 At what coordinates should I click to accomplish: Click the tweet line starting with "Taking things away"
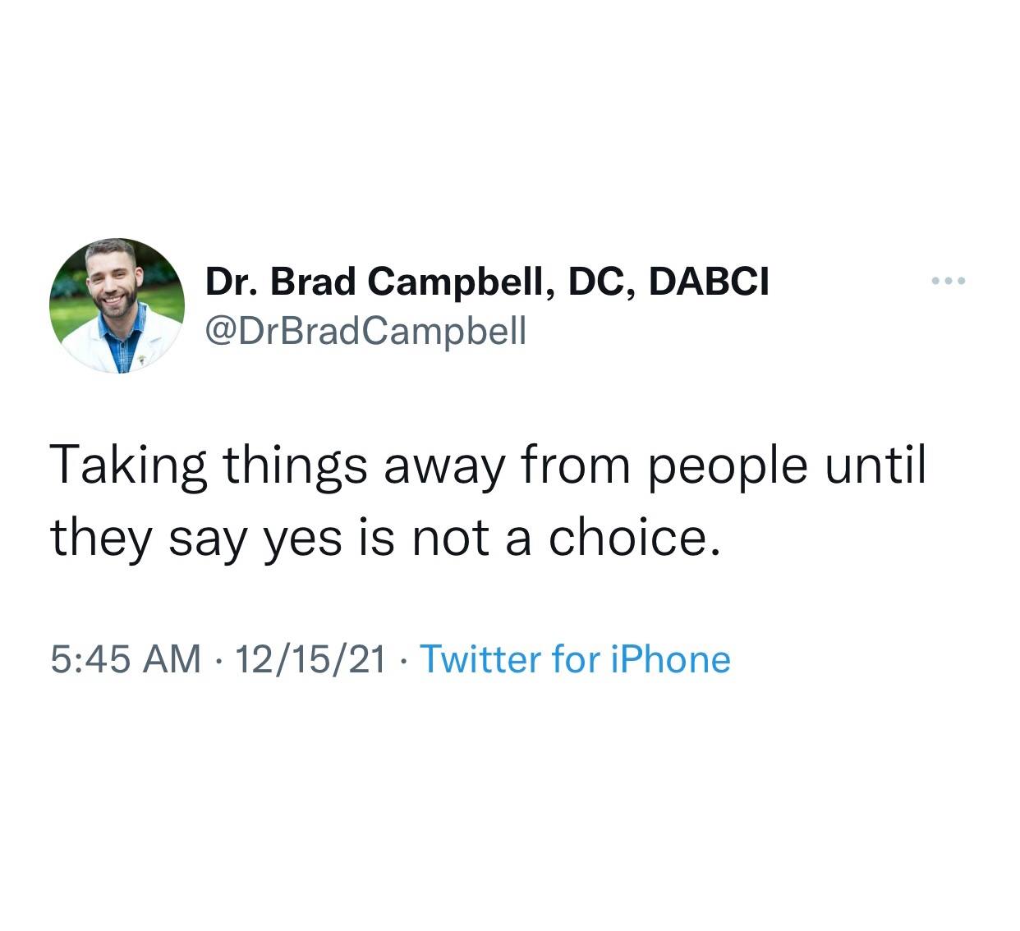click(x=488, y=466)
